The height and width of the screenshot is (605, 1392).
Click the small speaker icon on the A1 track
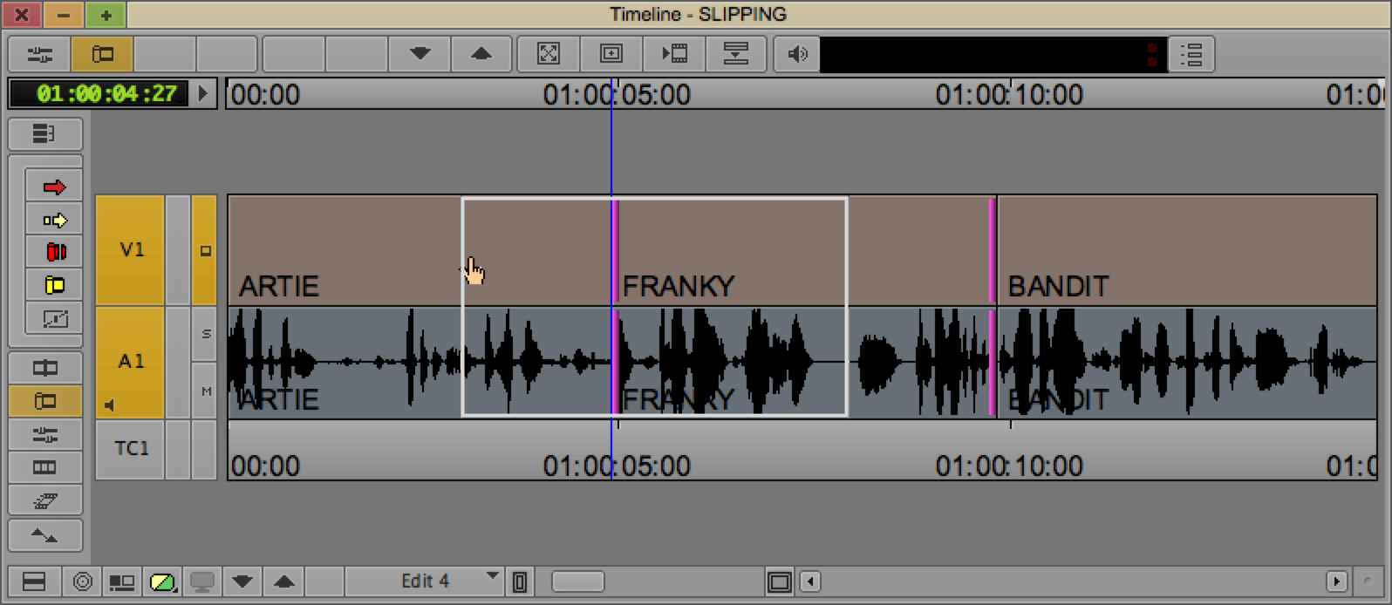pyautogui.click(x=110, y=404)
